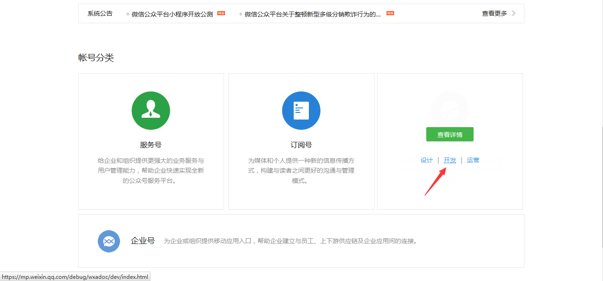Click the 企业号 title text
The image size is (603, 281).
[x=143, y=241]
